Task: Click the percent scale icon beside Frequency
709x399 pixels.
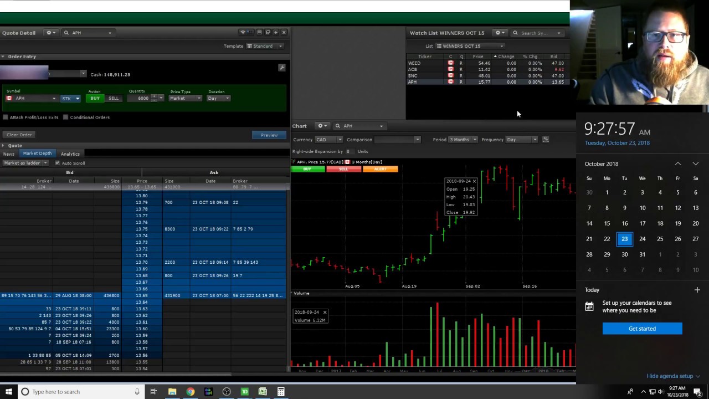Action: coord(546,140)
